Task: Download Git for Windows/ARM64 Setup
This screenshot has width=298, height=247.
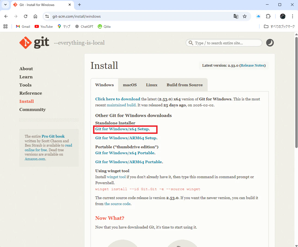Action: point(126,138)
